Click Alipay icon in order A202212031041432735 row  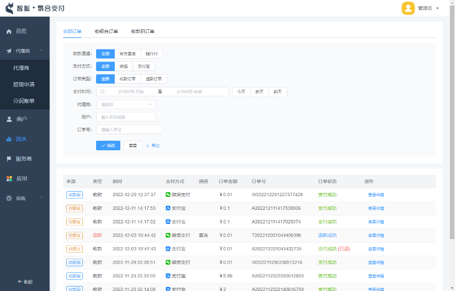(x=168, y=249)
